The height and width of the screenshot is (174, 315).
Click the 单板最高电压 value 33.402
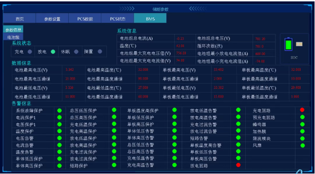point(218,70)
